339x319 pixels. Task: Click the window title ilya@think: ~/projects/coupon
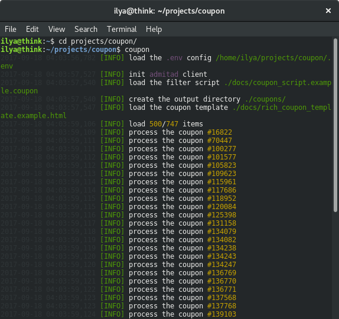coord(169,11)
